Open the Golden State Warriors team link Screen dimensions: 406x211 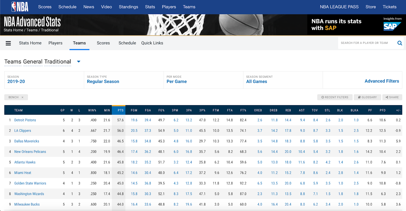[x=30, y=183]
